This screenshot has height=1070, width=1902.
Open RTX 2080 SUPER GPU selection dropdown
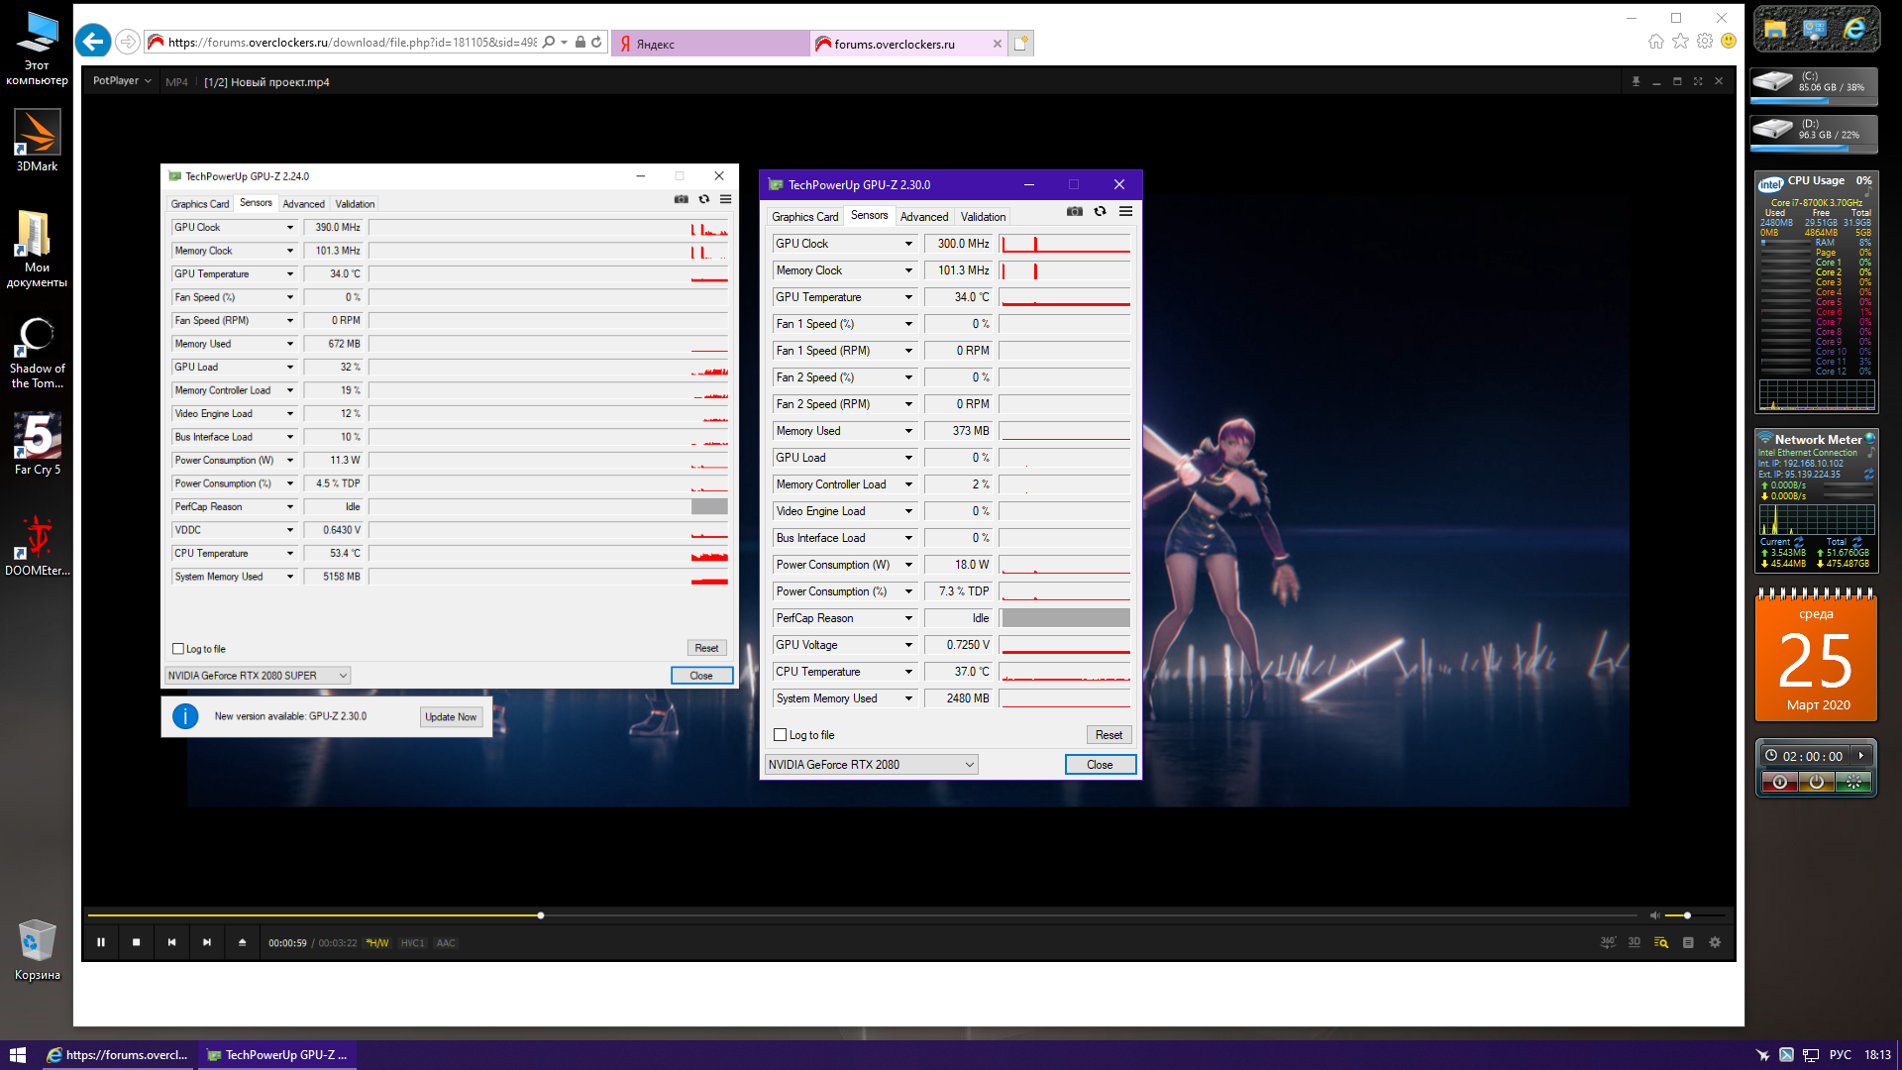(343, 676)
